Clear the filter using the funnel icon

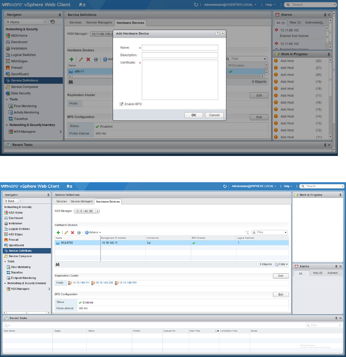247,232
